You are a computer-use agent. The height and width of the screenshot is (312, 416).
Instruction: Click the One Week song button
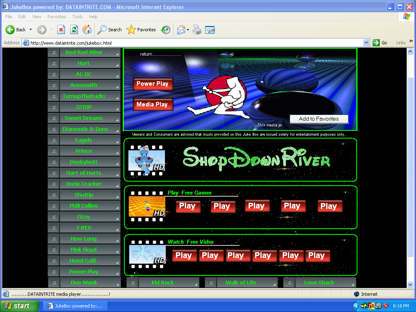point(90,283)
